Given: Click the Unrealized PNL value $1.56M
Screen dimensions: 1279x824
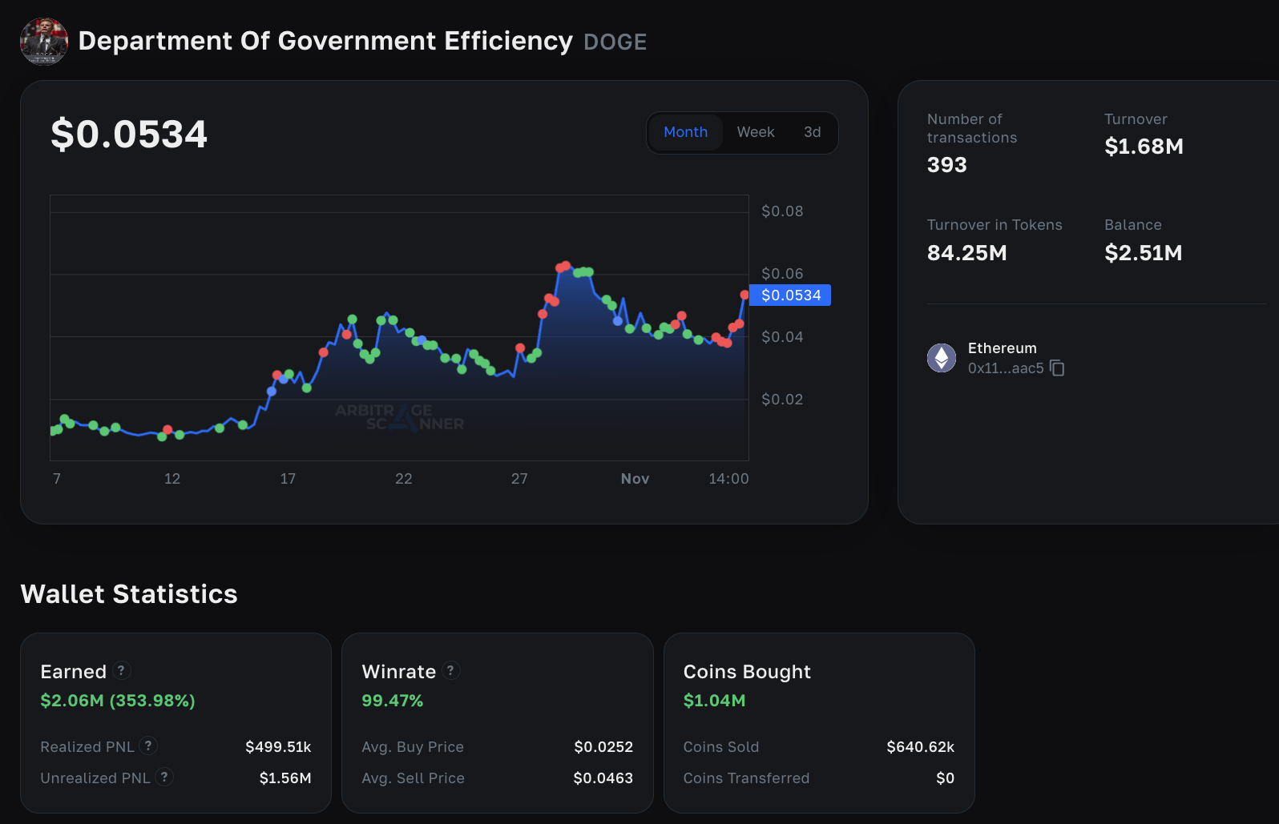Looking at the screenshot, I should (285, 778).
